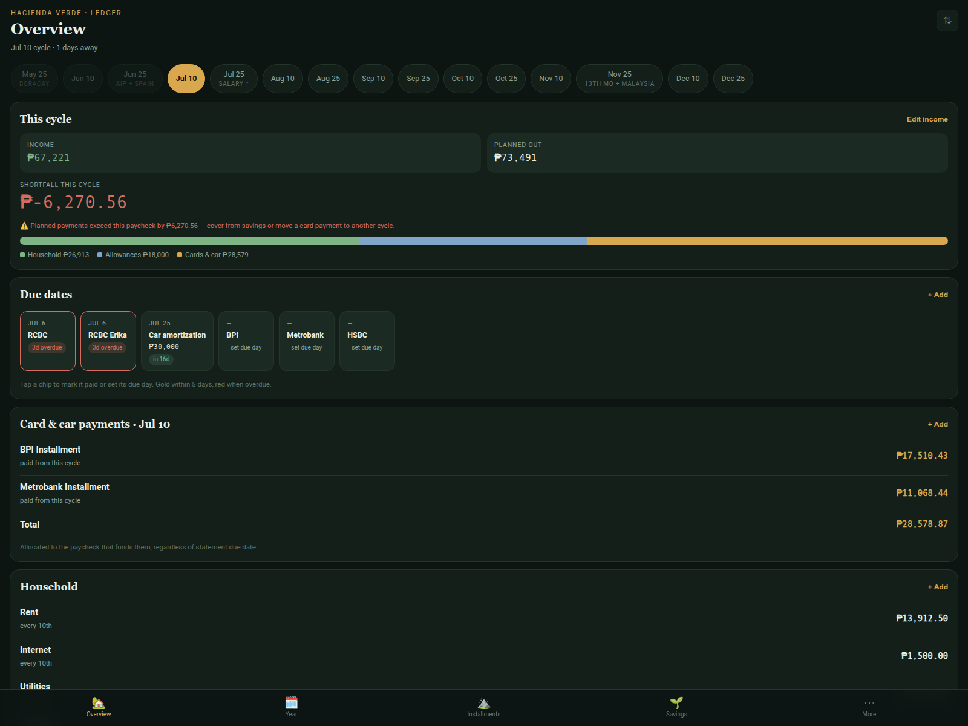Image resolution: width=968 pixels, height=726 pixels.
Task: Click the Income ₱67,221 card
Action: point(250,153)
